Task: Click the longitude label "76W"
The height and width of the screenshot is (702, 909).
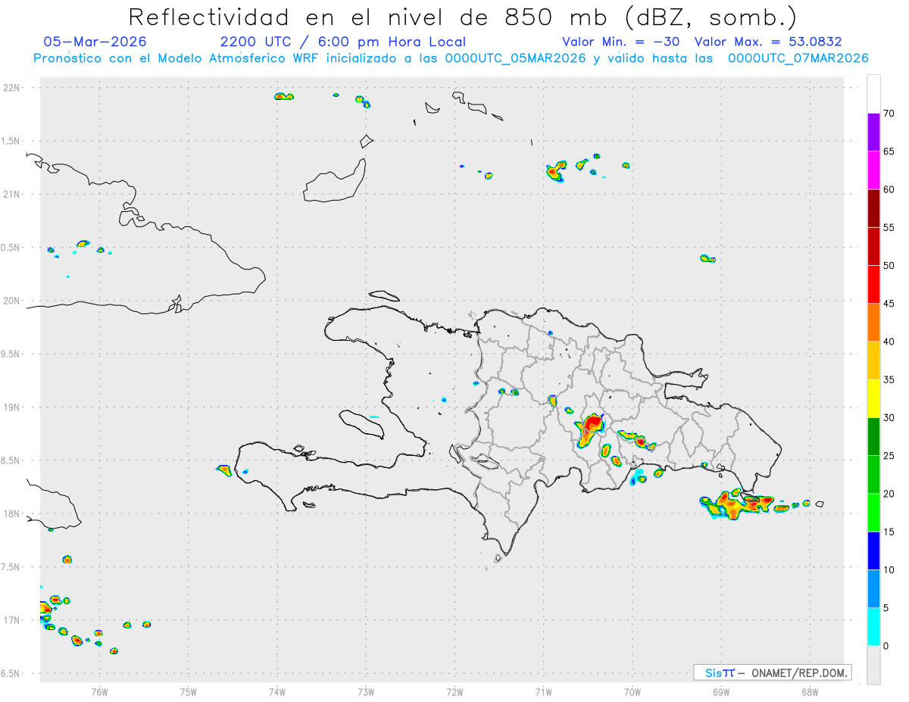Action: tap(99, 692)
